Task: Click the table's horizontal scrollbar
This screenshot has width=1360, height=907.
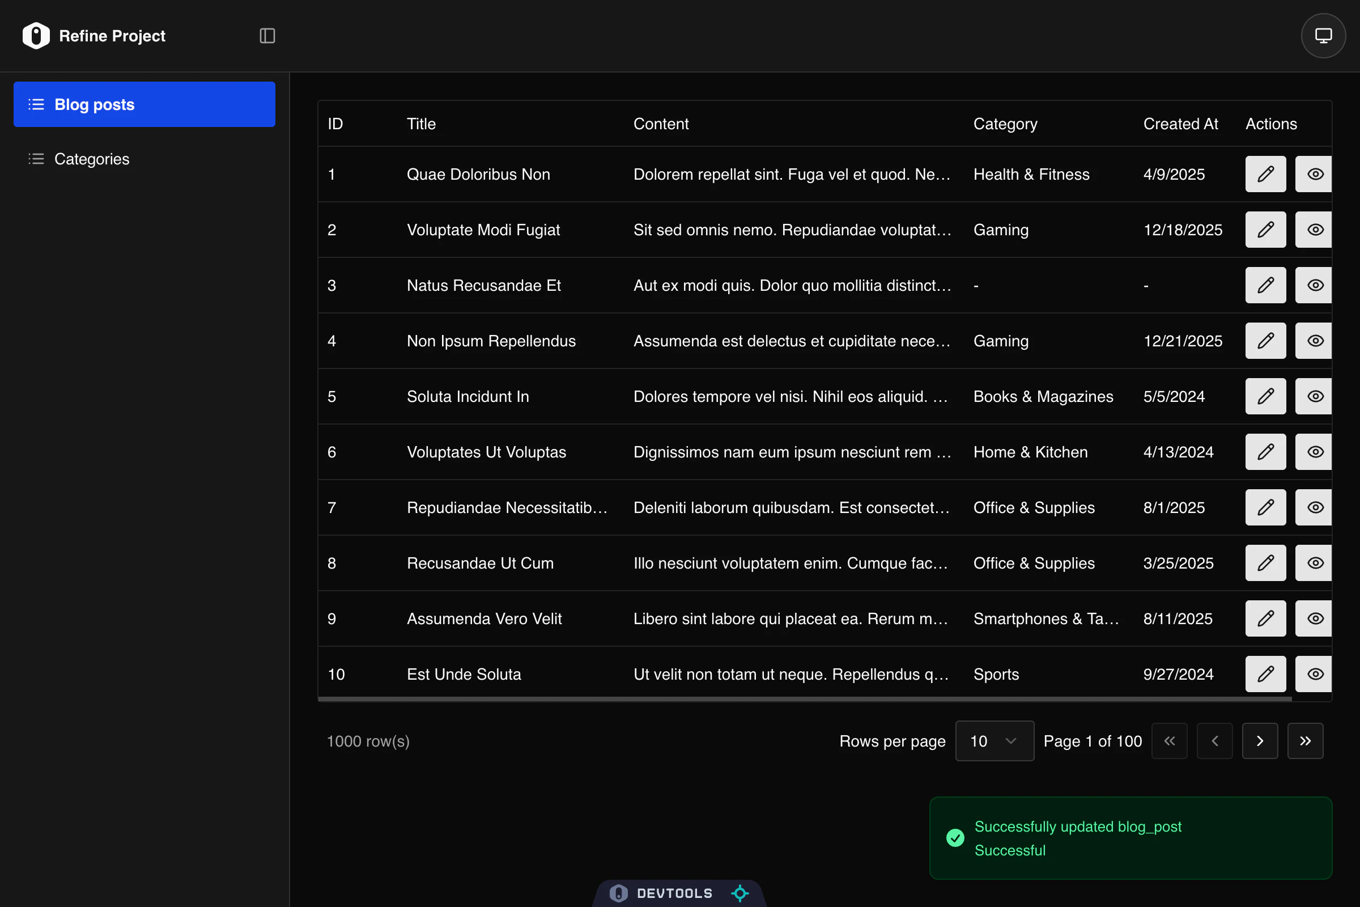Action: (x=804, y=699)
